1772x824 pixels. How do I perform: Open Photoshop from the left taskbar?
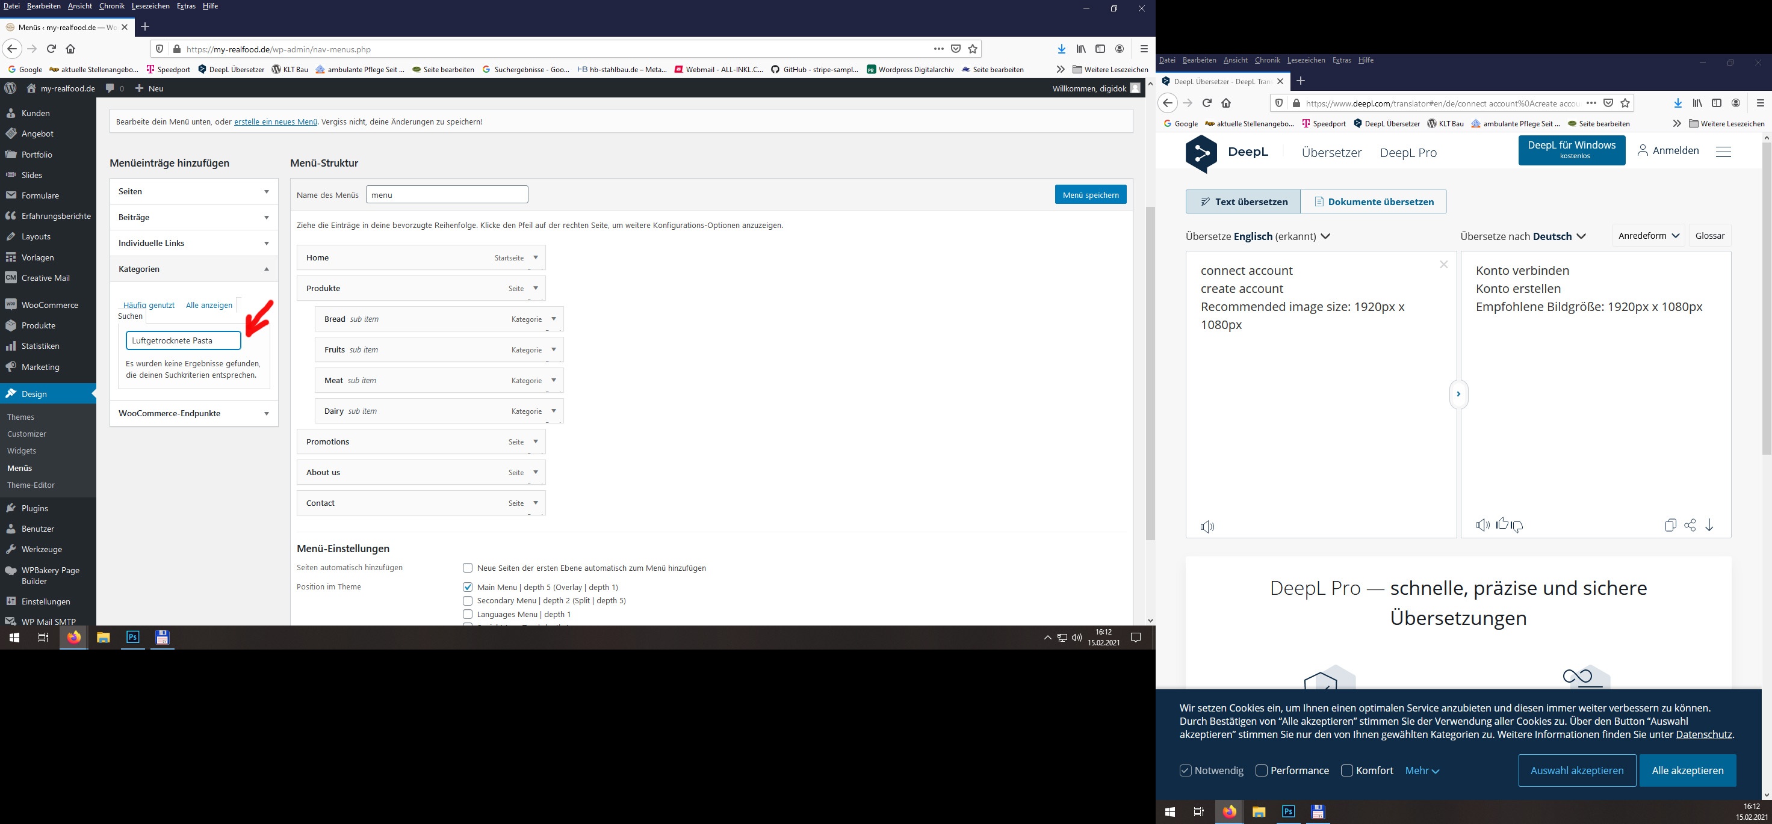133,638
